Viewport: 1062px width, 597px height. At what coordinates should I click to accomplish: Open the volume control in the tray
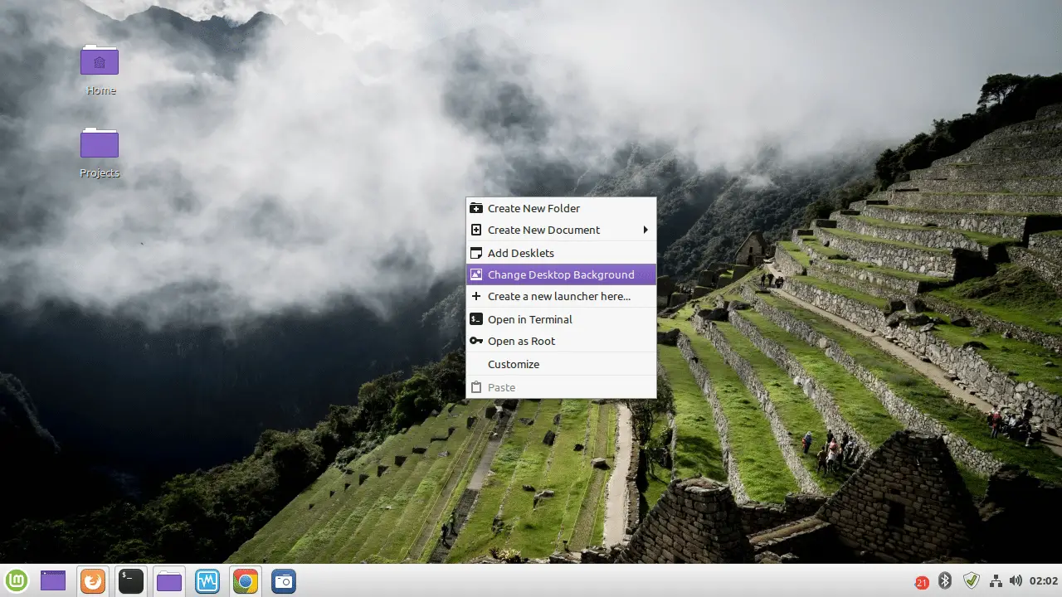coord(1016,580)
